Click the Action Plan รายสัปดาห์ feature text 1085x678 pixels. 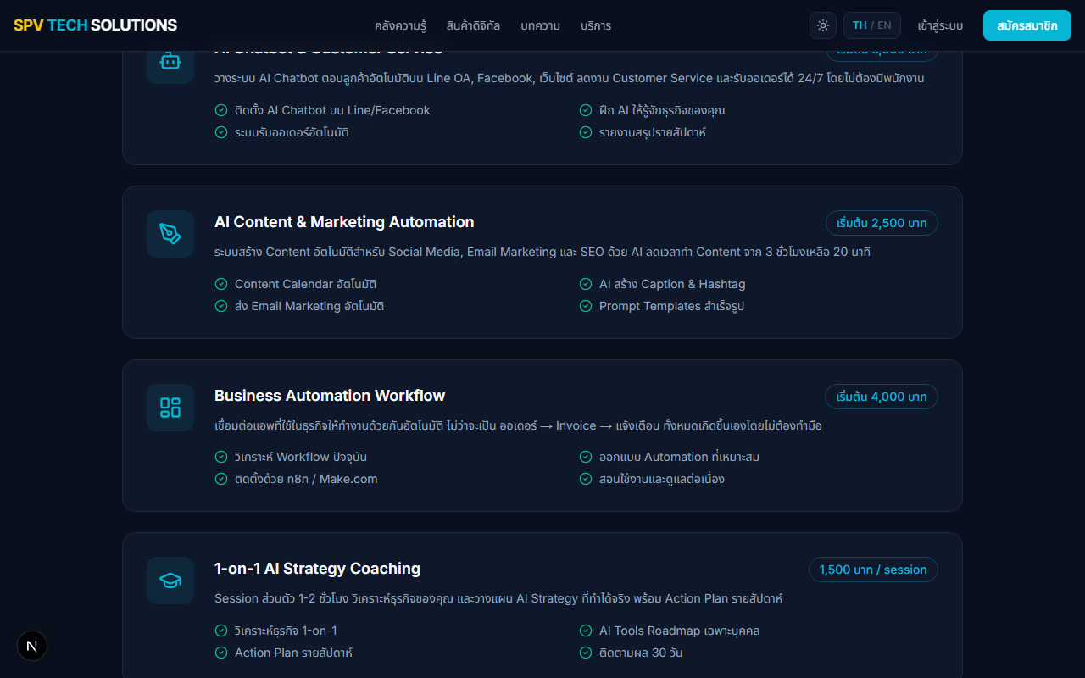click(x=293, y=653)
